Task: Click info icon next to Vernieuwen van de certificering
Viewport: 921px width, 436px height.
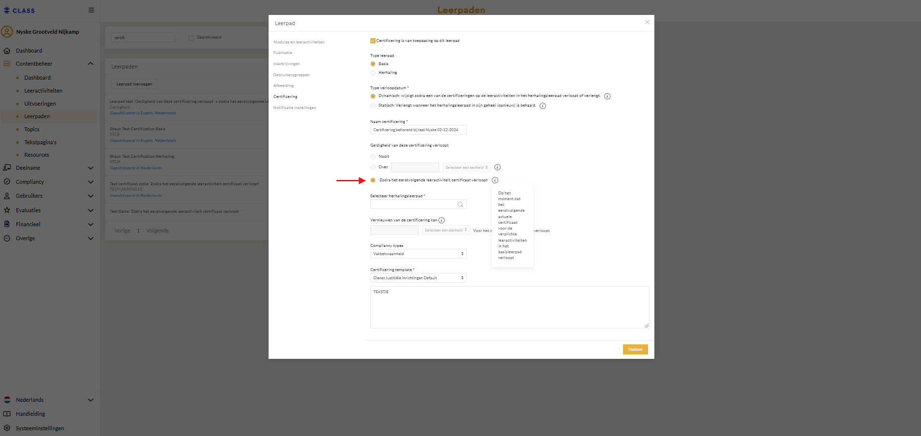Action: tap(441, 220)
